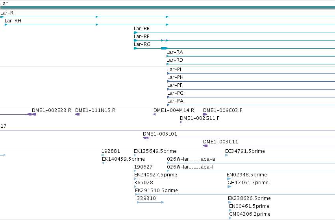
Task: Click the Lar-PA protein label
Action: coord(176,101)
